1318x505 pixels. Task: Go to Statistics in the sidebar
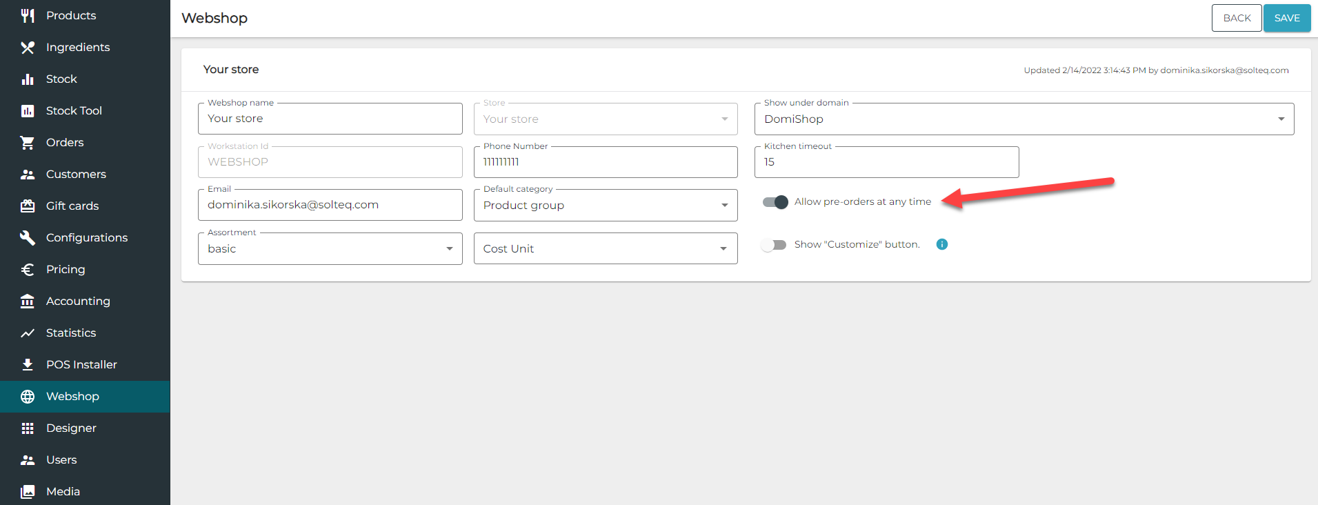click(x=71, y=333)
